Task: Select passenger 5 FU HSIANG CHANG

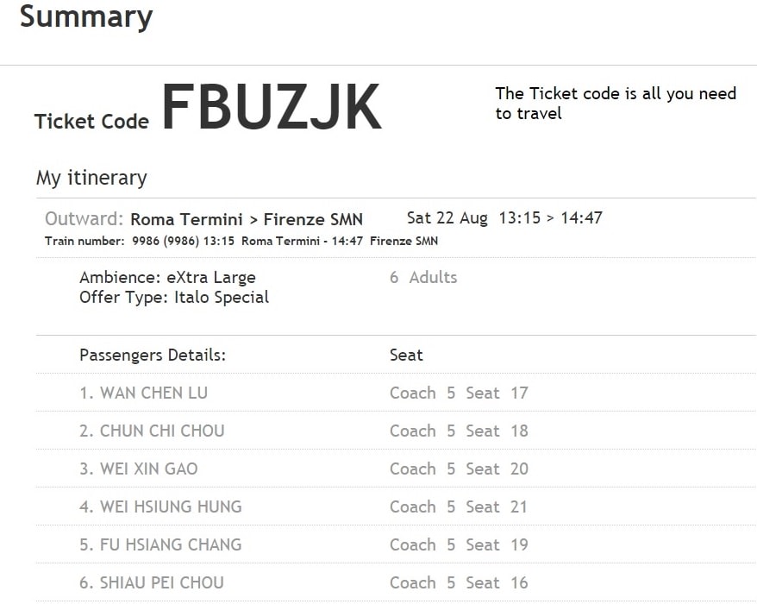Action: point(160,544)
